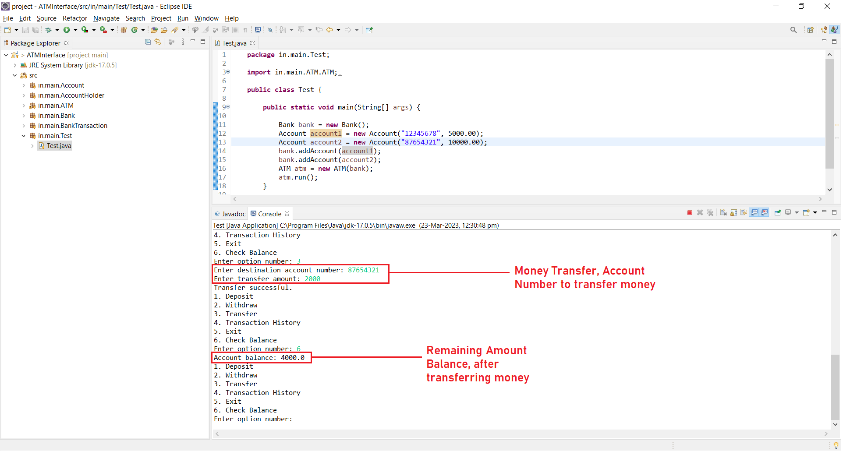
Task: Jump to Last Edit Location icon
Action: 319,30
